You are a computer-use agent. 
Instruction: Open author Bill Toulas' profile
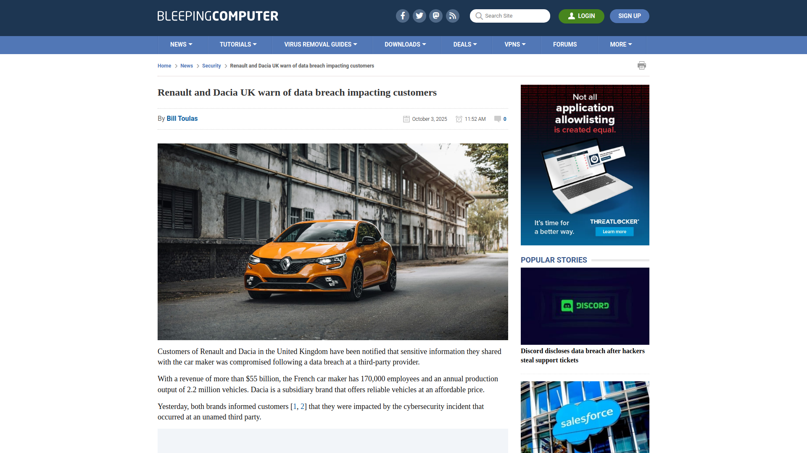[x=182, y=119]
